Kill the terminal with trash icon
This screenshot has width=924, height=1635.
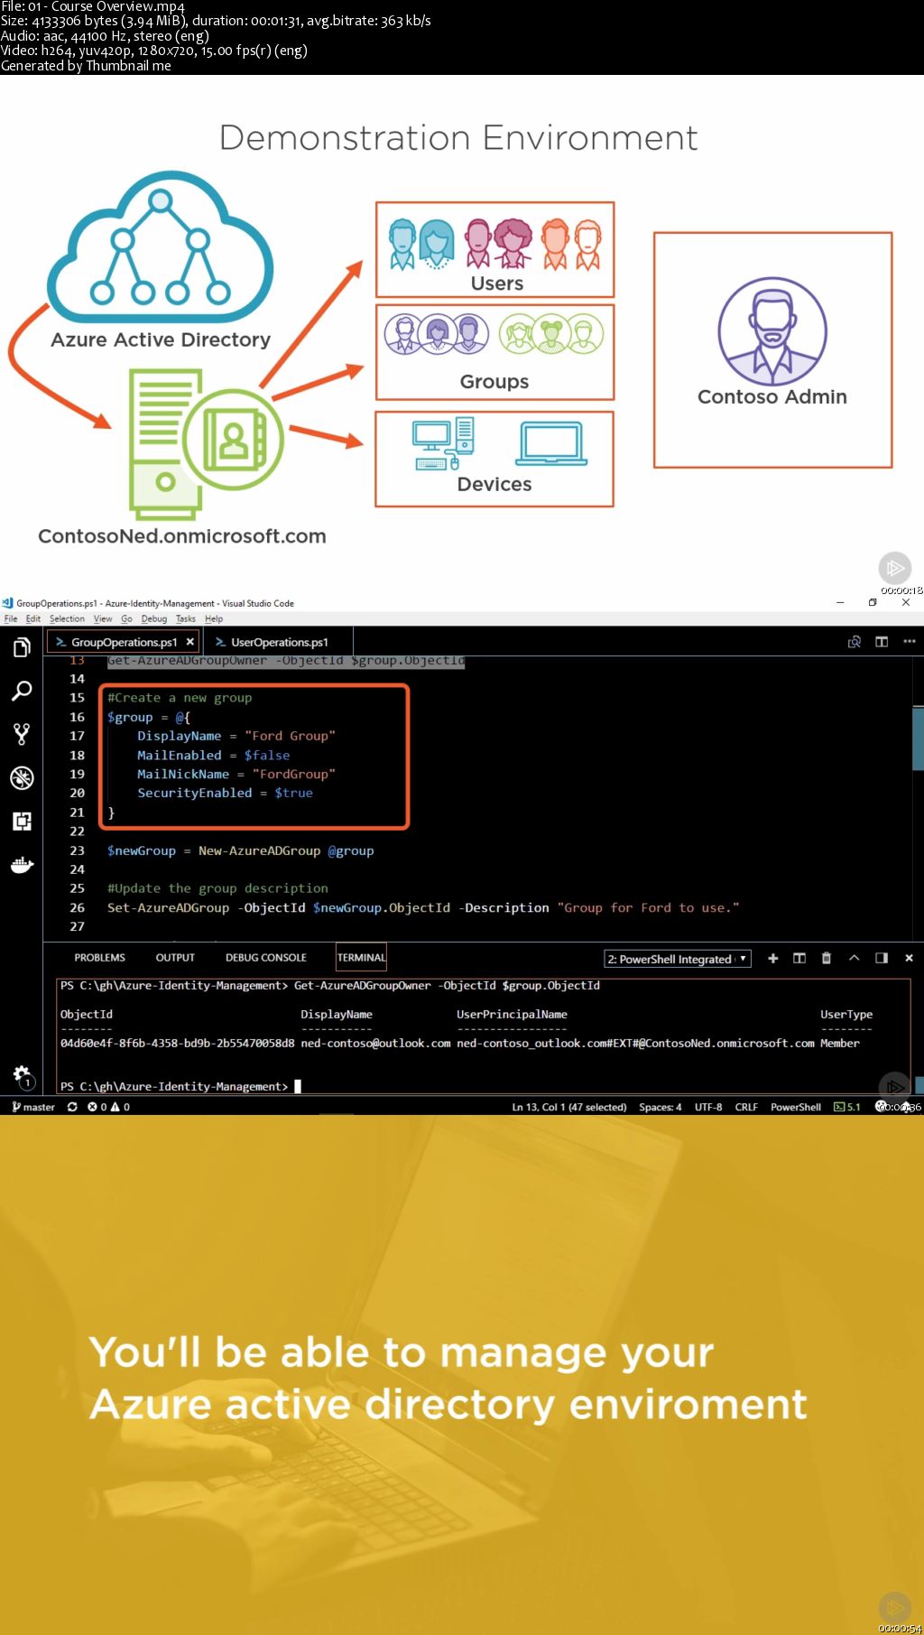[x=827, y=958]
